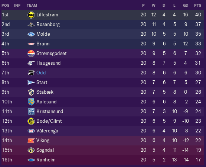Image resolution: width=206 pixels, height=167 pixels.
Task: Click the Sogndal club crest
Action: click(31, 150)
